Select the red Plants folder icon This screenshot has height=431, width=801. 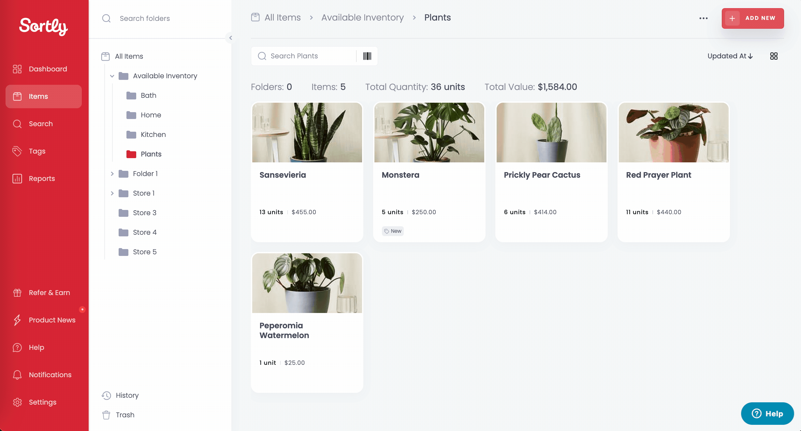click(x=131, y=154)
